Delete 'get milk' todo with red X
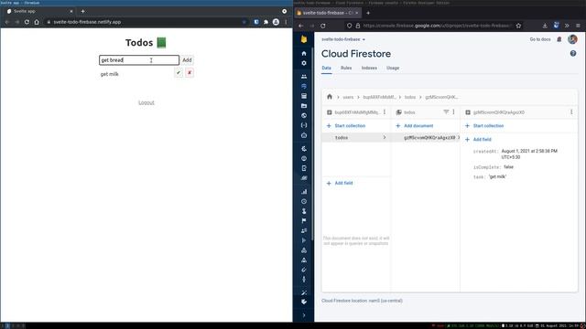Viewport: 586px width, 329px height. pos(190,73)
